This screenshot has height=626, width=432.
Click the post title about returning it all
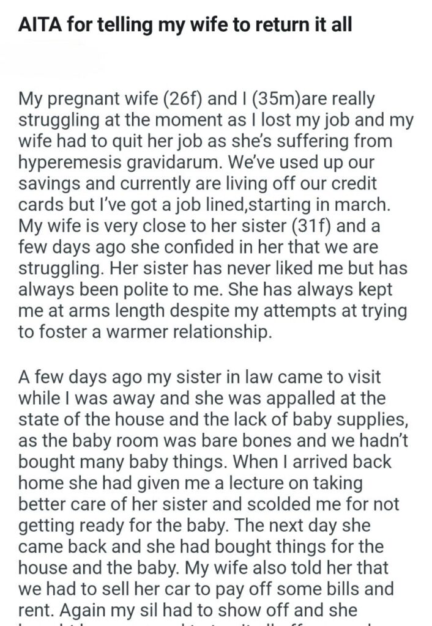[x=185, y=28]
